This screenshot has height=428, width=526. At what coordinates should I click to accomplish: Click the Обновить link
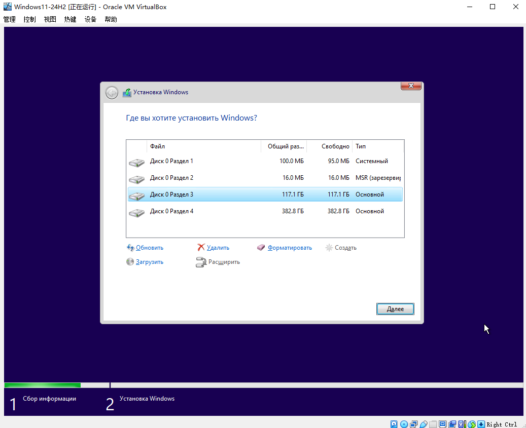pyautogui.click(x=150, y=248)
